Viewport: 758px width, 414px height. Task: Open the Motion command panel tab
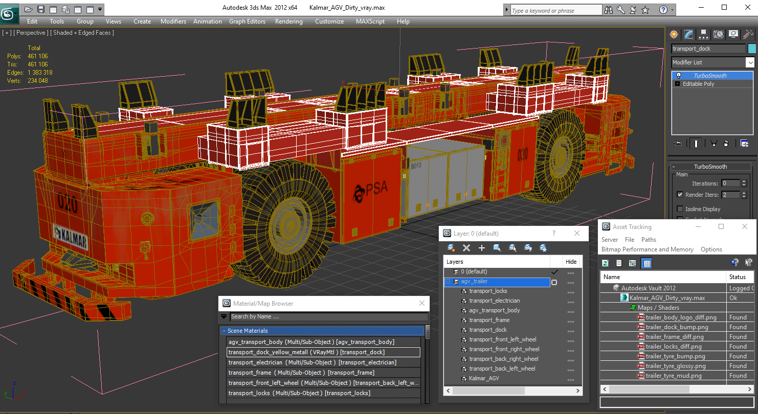pos(719,34)
